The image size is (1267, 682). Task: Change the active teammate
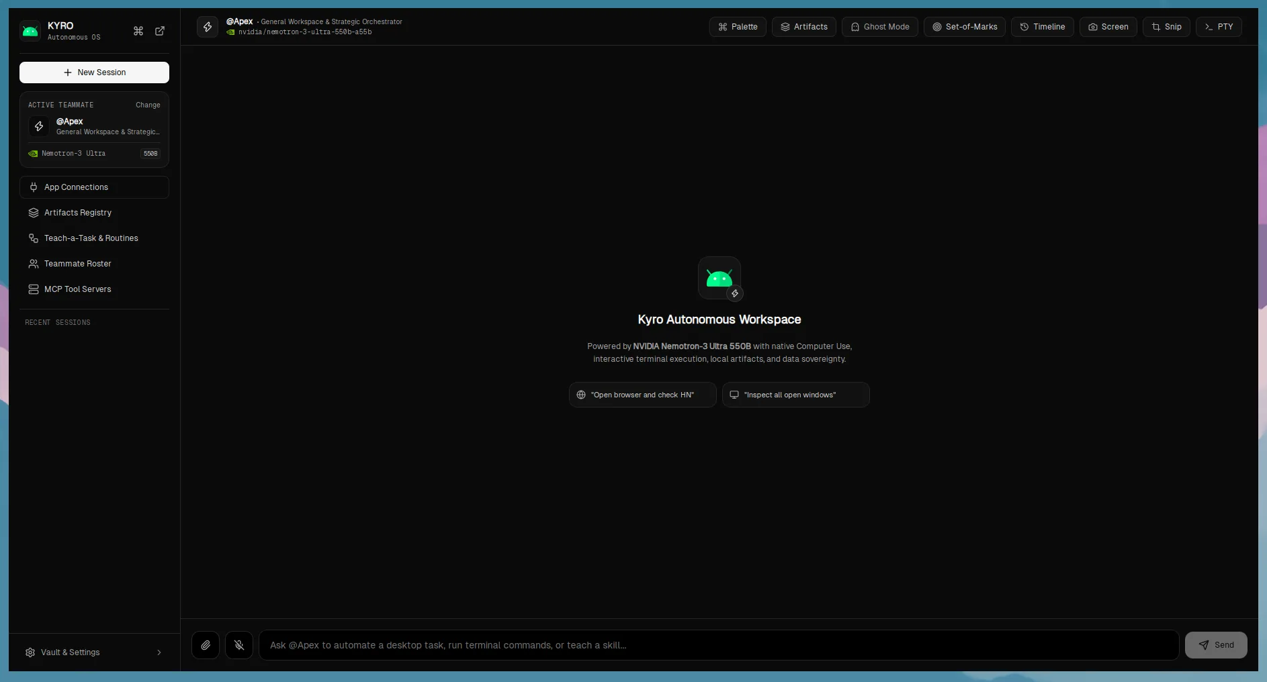pyautogui.click(x=148, y=105)
